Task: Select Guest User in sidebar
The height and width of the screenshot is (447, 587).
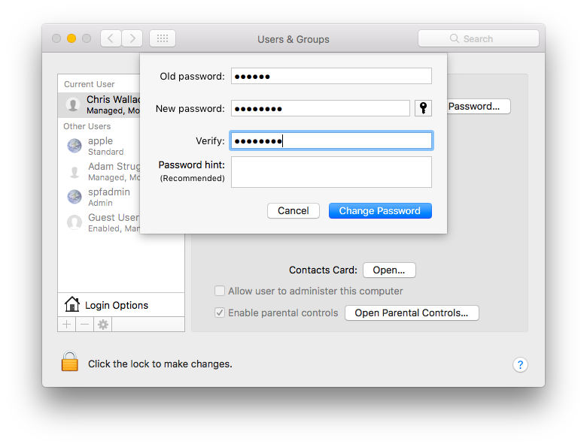Action: (x=111, y=222)
